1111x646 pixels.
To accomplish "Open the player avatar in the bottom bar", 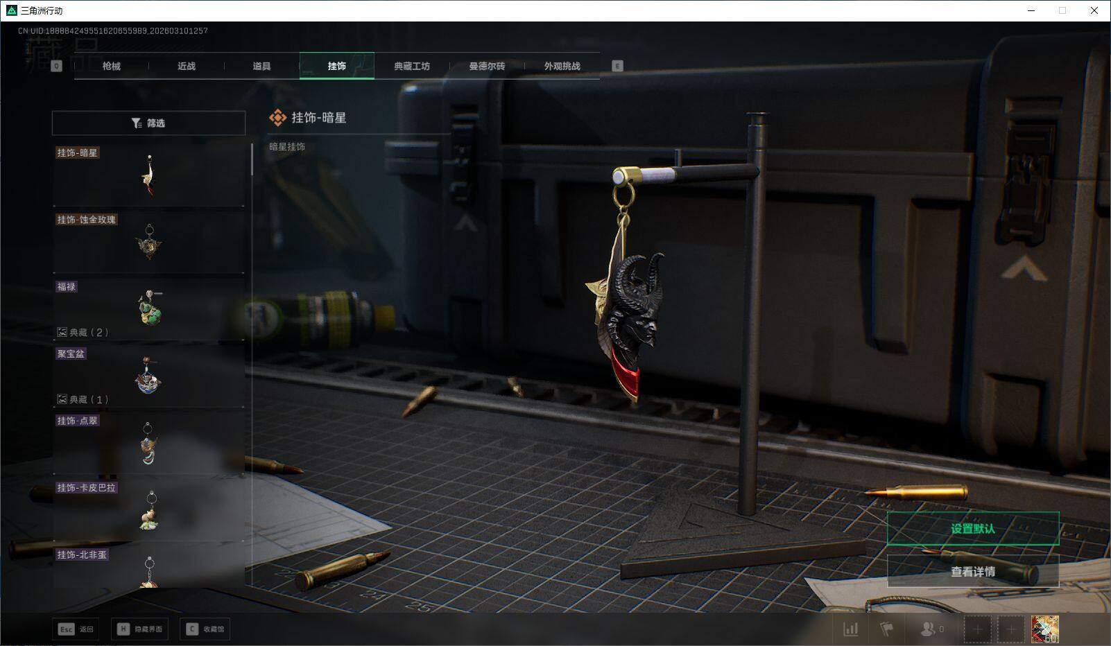I will tap(1044, 629).
